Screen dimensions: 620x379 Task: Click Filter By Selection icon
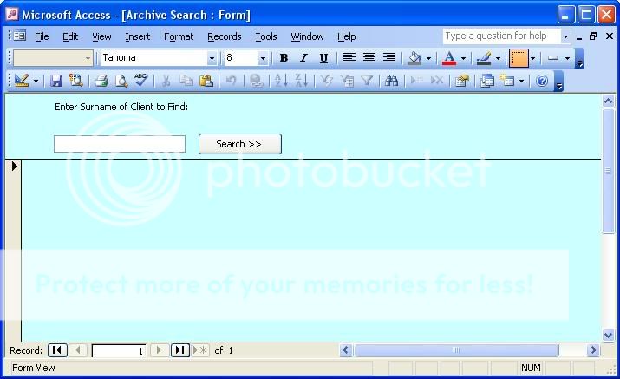click(326, 81)
